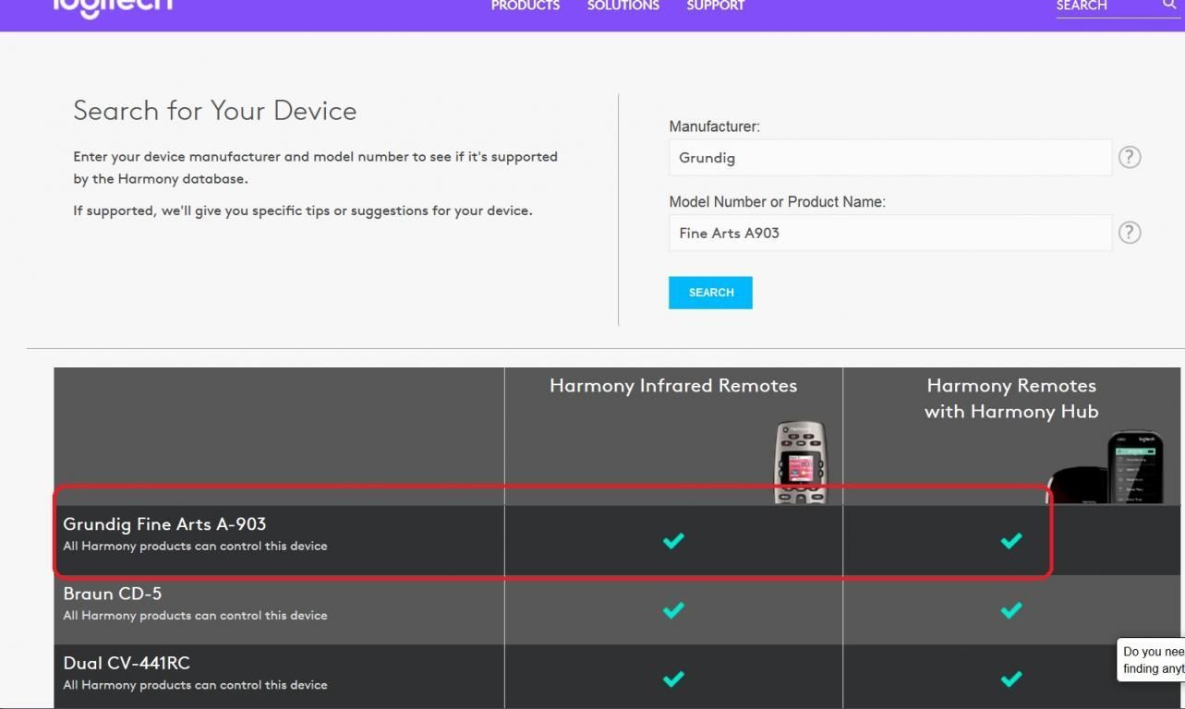The width and height of the screenshot is (1185, 709).
Task: Open the 'Do you need' help popup
Action: pyautogui.click(x=1152, y=660)
